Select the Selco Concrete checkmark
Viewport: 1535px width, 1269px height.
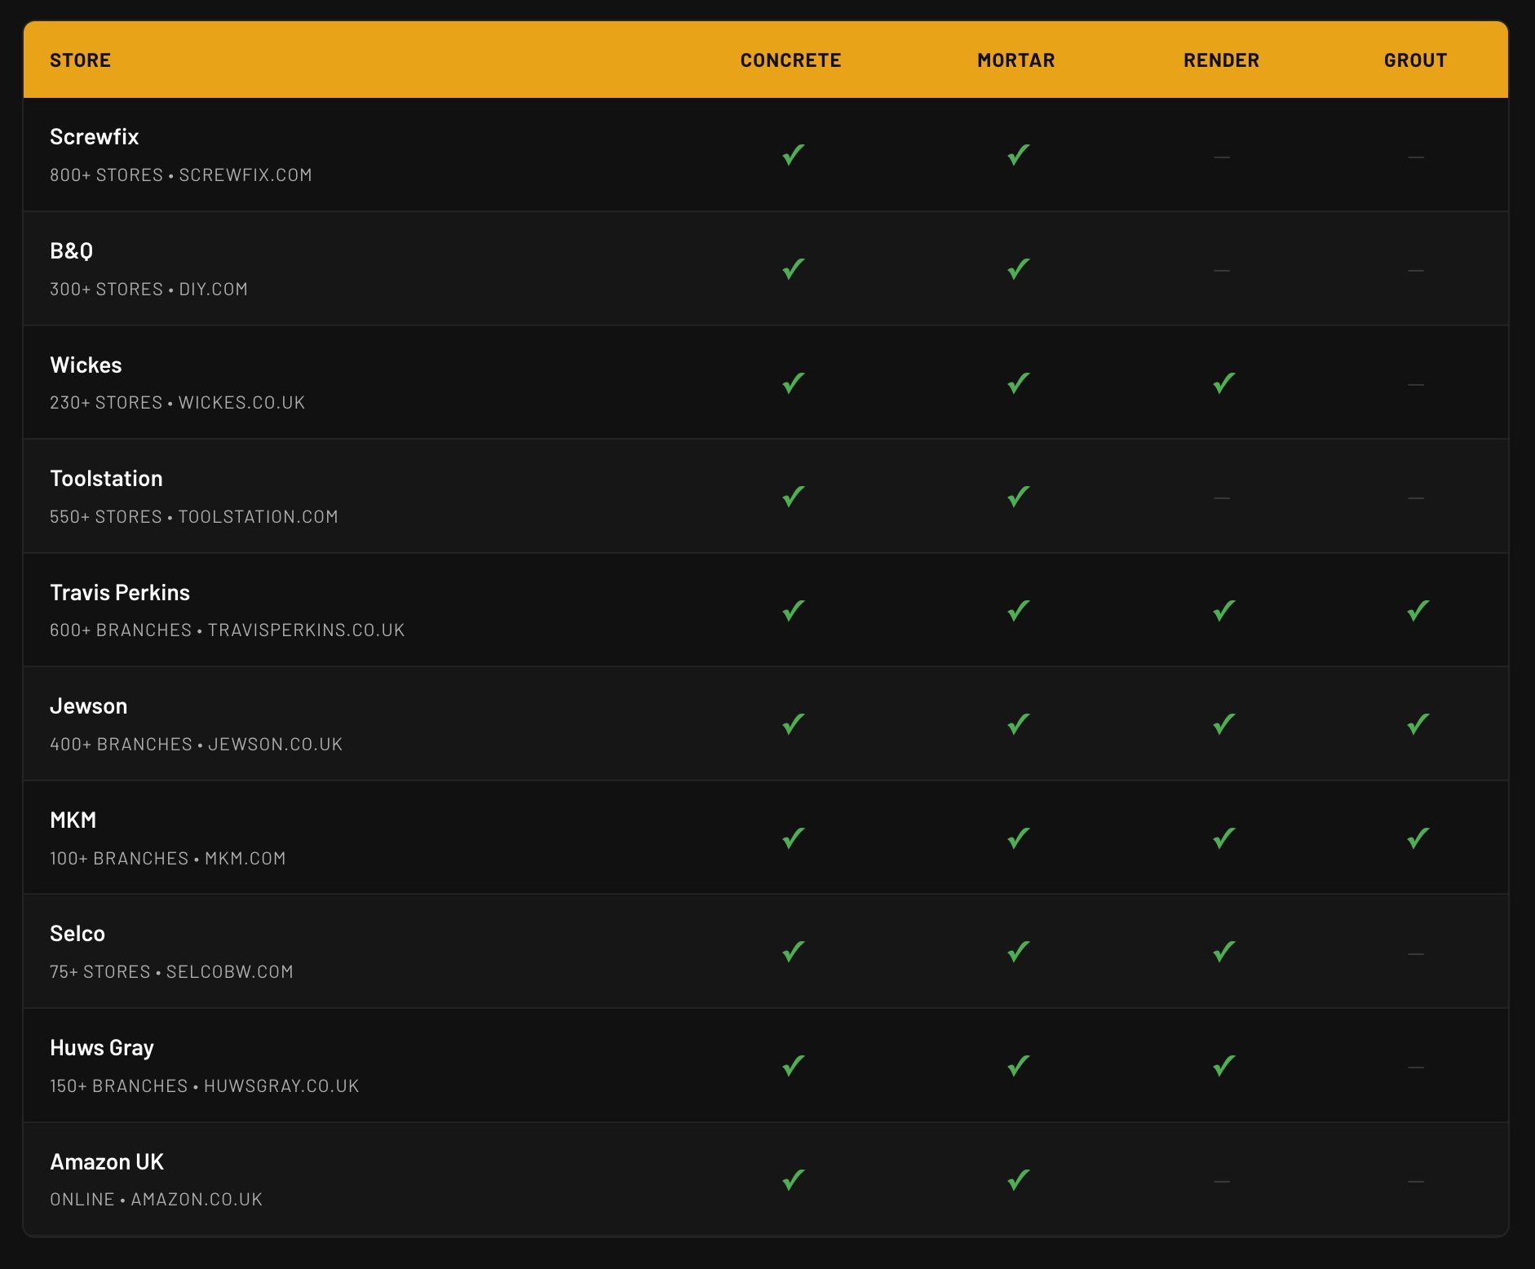[x=794, y=952]
